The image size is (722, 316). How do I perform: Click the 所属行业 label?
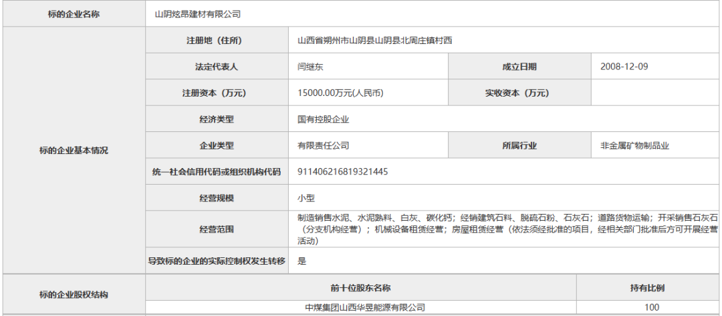519,145
